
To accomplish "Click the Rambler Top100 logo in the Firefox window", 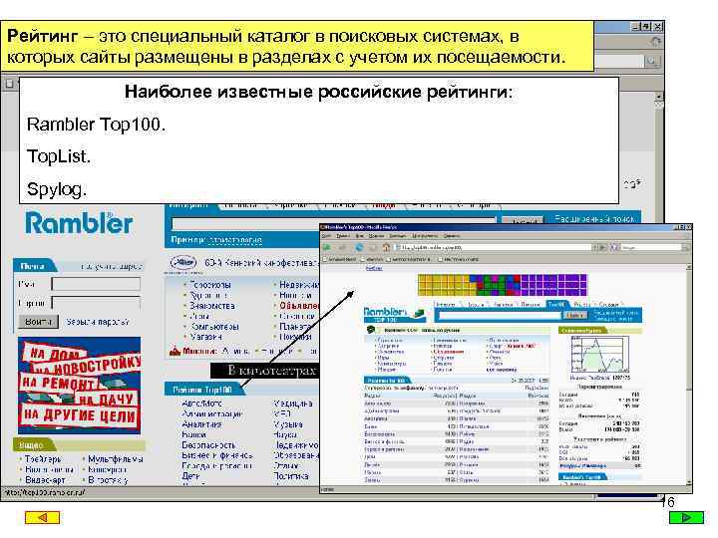I will (395, 314).
